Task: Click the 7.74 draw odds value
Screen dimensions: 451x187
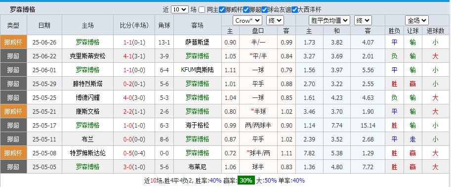Action: [337, 125]
